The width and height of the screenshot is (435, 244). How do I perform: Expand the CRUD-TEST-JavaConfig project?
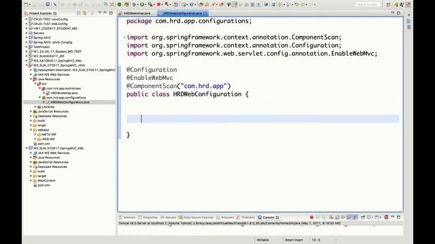pyautogui.click(x=27, y=20)
